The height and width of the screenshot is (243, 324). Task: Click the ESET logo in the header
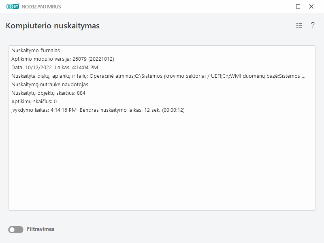[13, 6]
